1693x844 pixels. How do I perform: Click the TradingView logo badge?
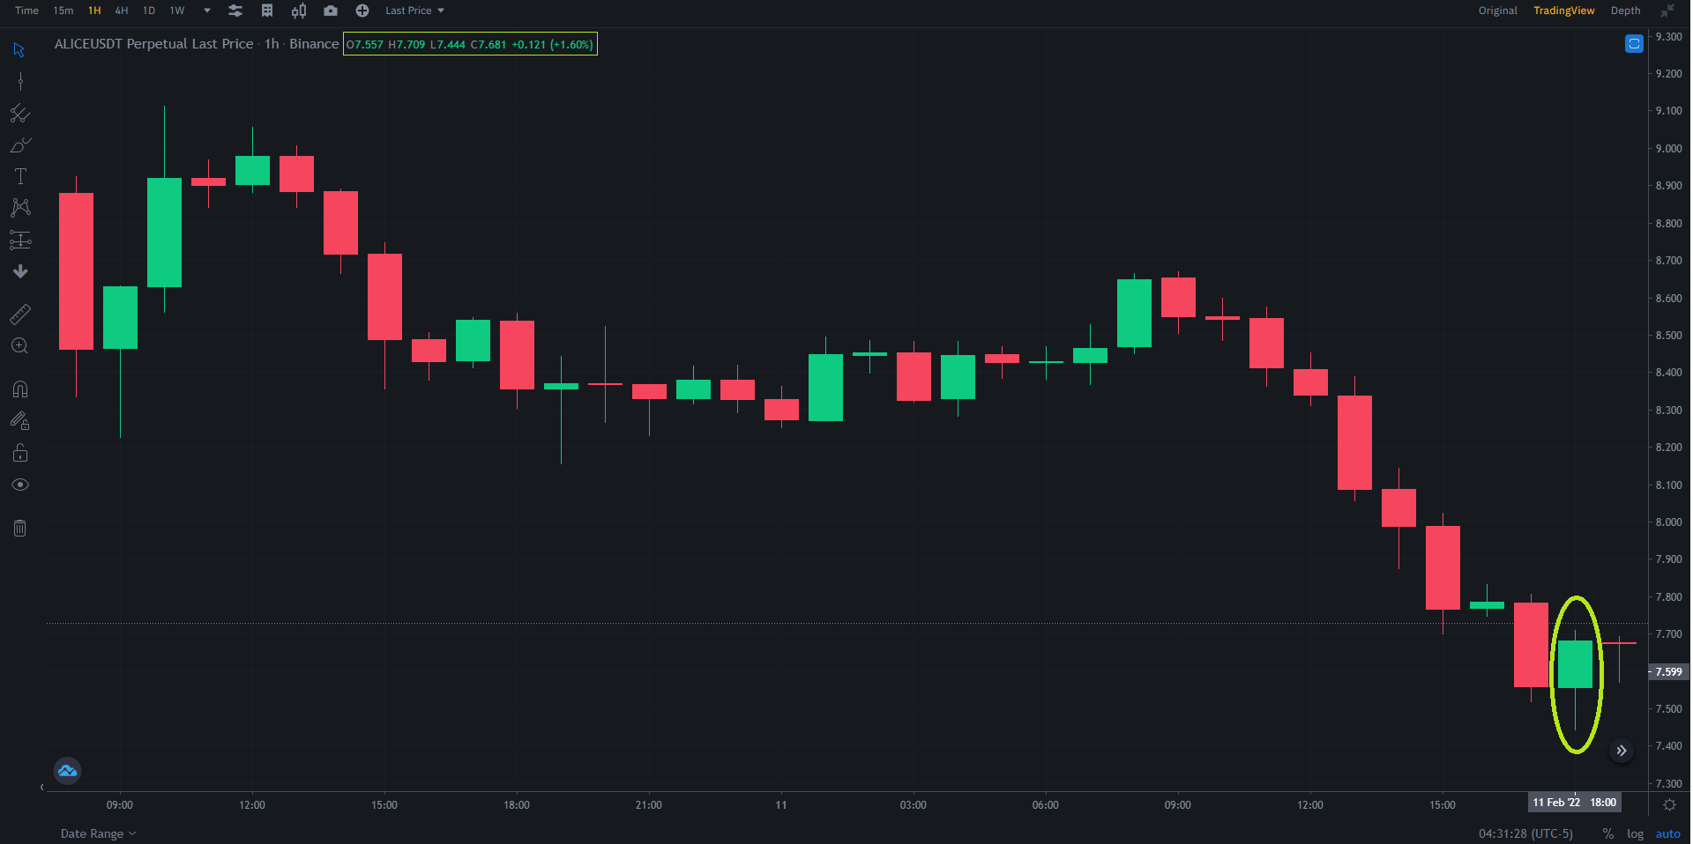point(67,771)
